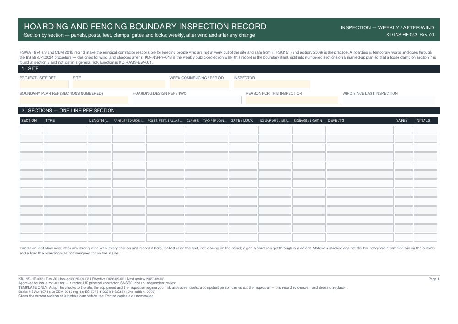Screen dimensions: 458x324
Task: Click the 'WEEK COMMENCING / PERIOD' label
Action: click(196, 78)
